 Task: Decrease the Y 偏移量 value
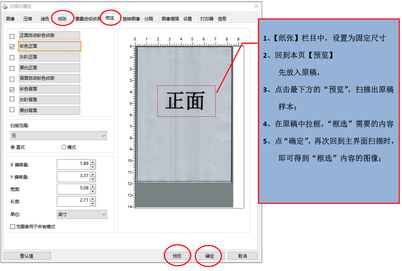(93, 179)
